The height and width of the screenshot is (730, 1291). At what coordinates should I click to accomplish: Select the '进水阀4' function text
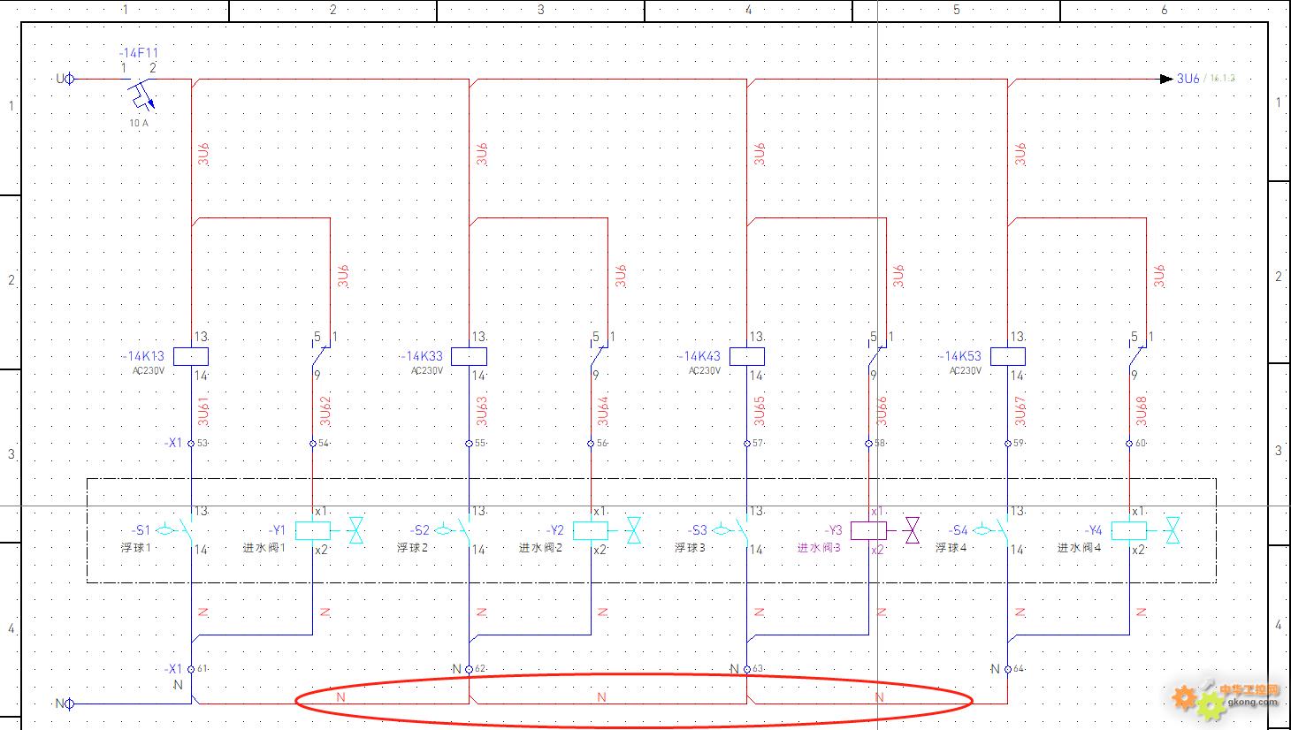pyautogui.click(x=1080, y=548)
